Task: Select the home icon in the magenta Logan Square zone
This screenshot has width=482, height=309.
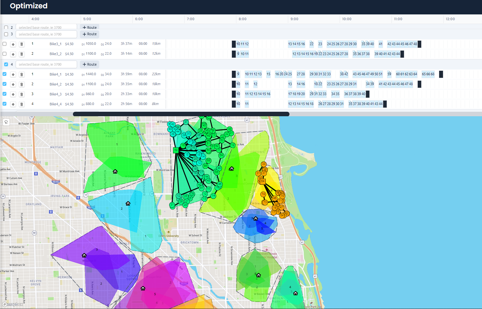Action: 143,288
